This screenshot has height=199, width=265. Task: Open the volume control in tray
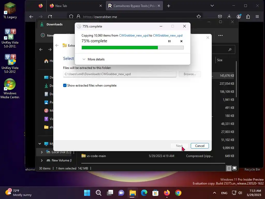point(240,193)
